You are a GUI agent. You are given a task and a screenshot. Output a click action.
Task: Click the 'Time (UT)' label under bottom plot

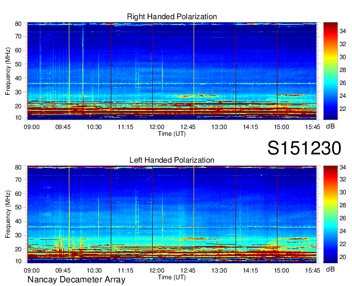[172, 277]
